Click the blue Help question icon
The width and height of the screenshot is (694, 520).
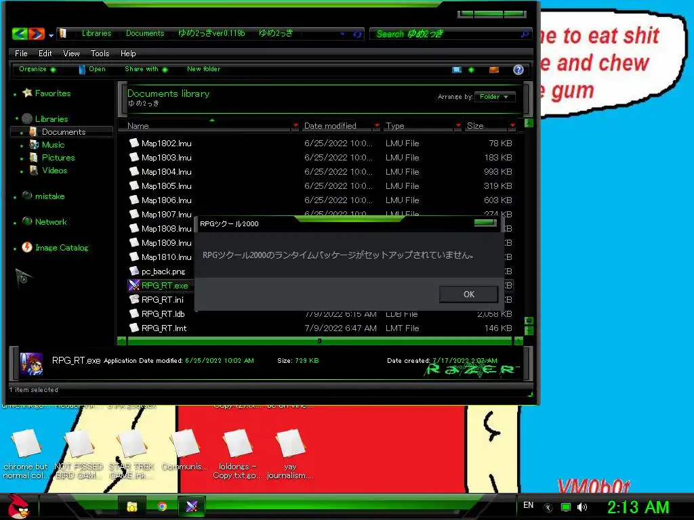tap(518, 70)
